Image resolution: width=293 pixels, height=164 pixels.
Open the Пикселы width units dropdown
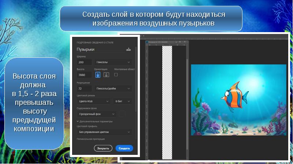click(113, 62)
